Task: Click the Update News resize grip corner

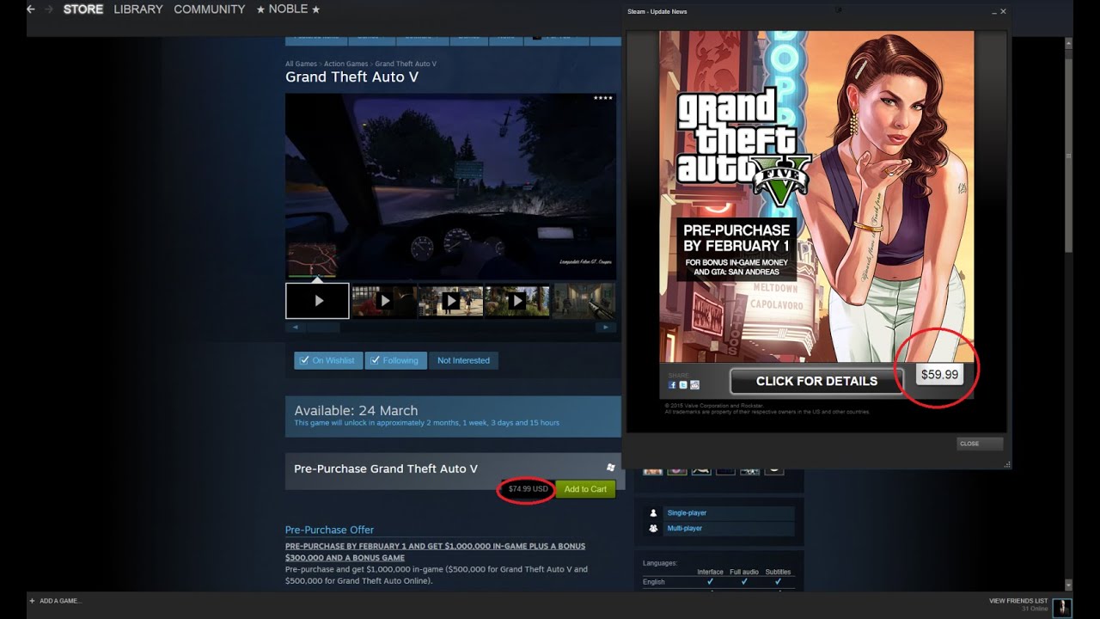Action: pos(1007,464)
